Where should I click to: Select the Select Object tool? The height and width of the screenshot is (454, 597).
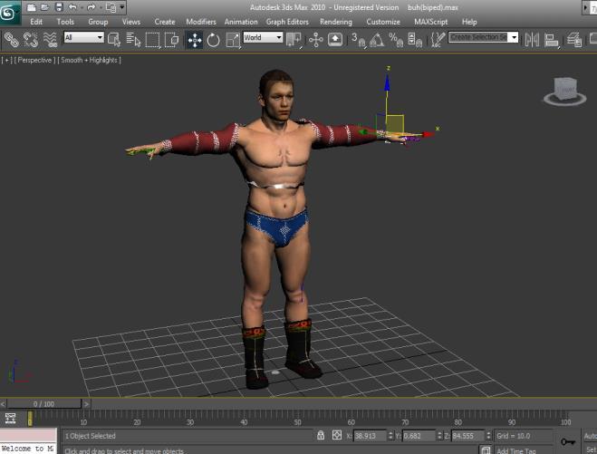(114, 40)
